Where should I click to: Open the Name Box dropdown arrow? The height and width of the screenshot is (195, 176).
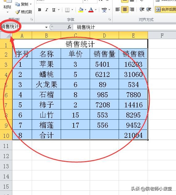(46, 27)
